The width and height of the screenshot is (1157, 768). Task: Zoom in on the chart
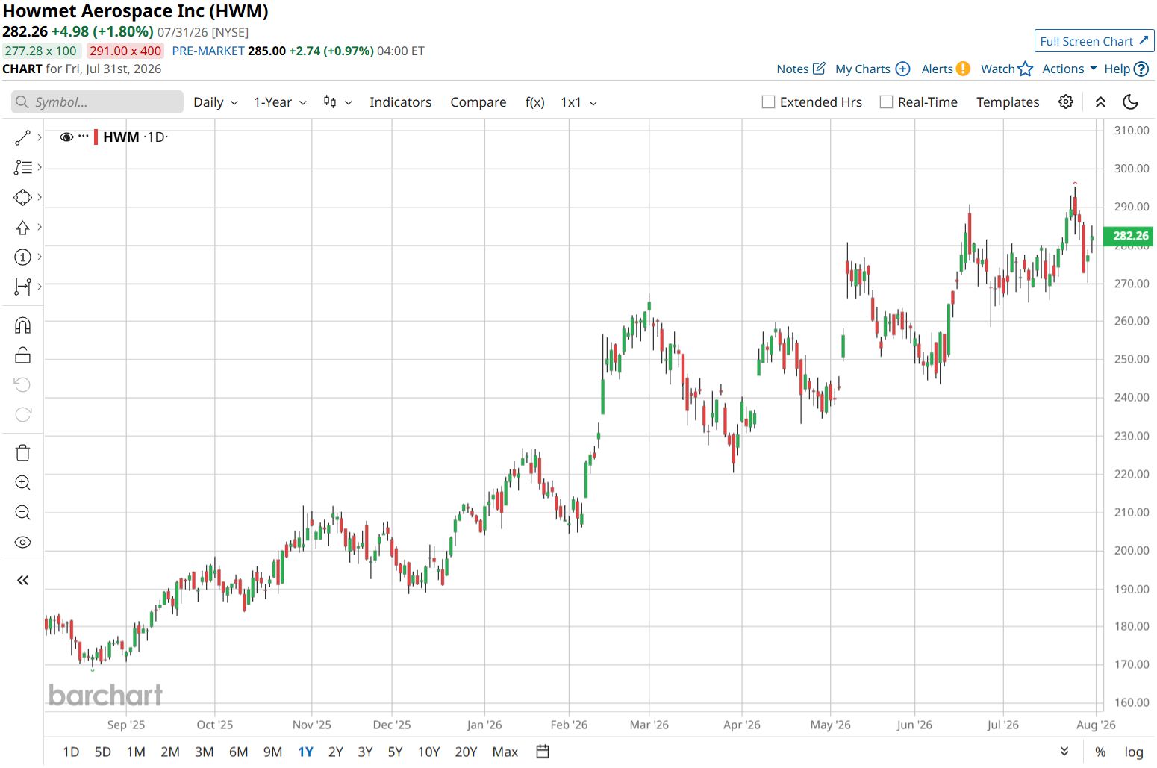click(22, 483)
